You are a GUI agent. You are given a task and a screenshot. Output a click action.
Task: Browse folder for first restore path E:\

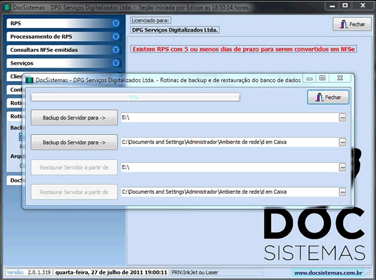pyautogui.click(x=343, y=167)
